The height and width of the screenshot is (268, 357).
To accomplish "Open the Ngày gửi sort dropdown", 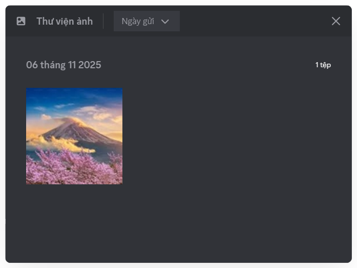I will point(146,21).
